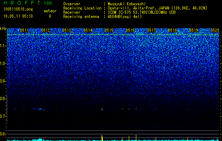
Task: Click the "Receiver" field label
Action: [72, 12]
